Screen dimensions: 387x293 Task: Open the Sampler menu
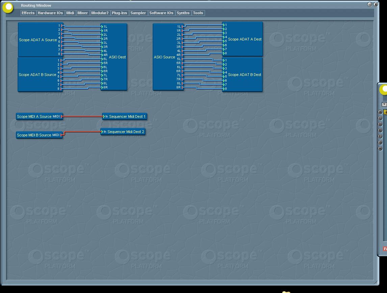point(138,13)
